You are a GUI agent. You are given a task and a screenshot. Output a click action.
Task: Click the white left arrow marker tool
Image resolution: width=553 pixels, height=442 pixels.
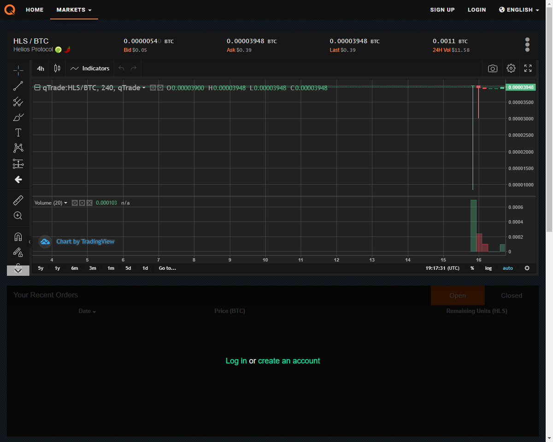click(18, 179)
